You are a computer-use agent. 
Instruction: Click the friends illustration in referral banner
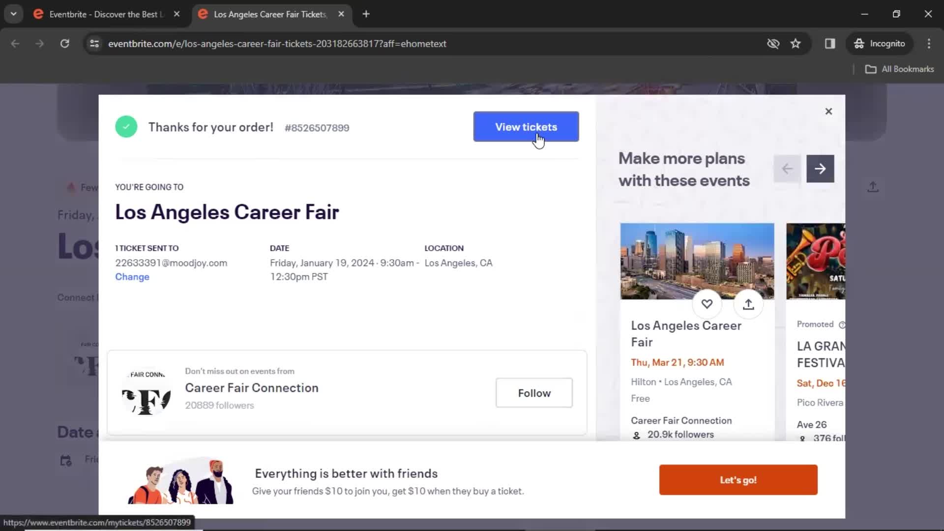click(x=180, y=481)
